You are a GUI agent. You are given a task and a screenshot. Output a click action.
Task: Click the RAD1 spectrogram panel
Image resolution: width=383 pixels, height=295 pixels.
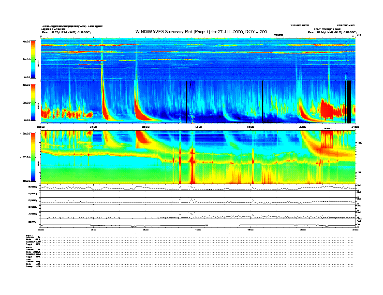tap(198, 102)
